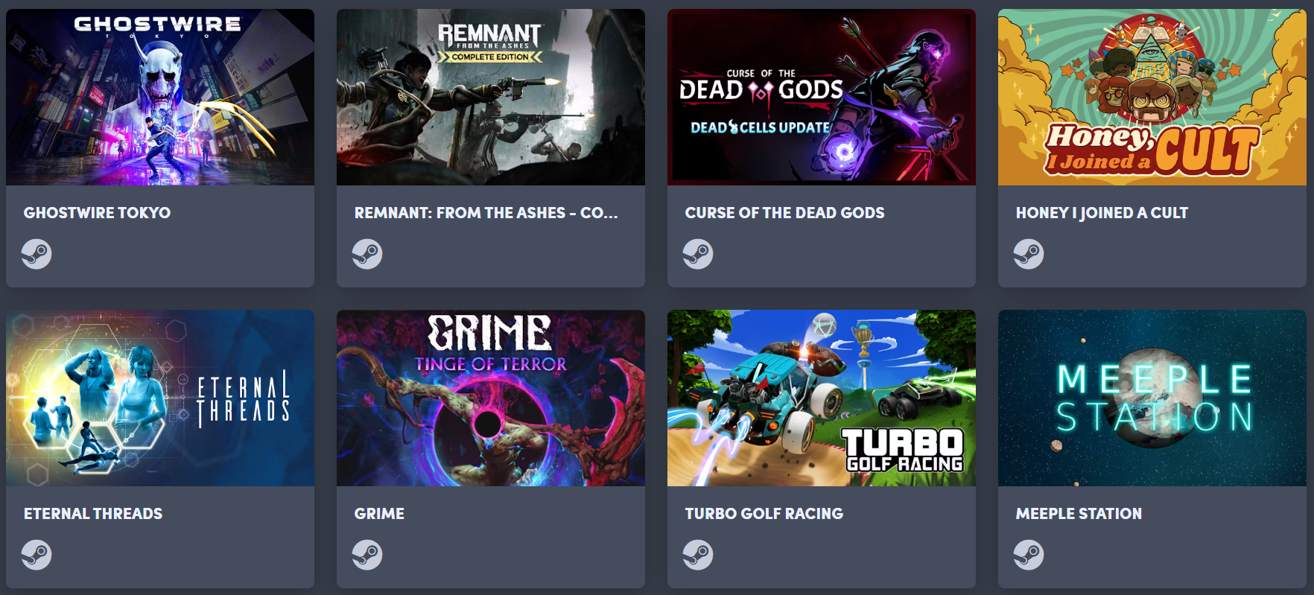Image resolution: width=1314 pixels, height=595 pixels.
Task: Click the Steam icon under Curse of the Dead Gods
Action: (698, 254)
